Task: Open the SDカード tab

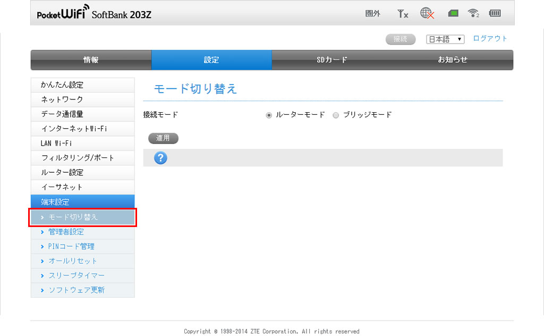Action: [332, 60]
